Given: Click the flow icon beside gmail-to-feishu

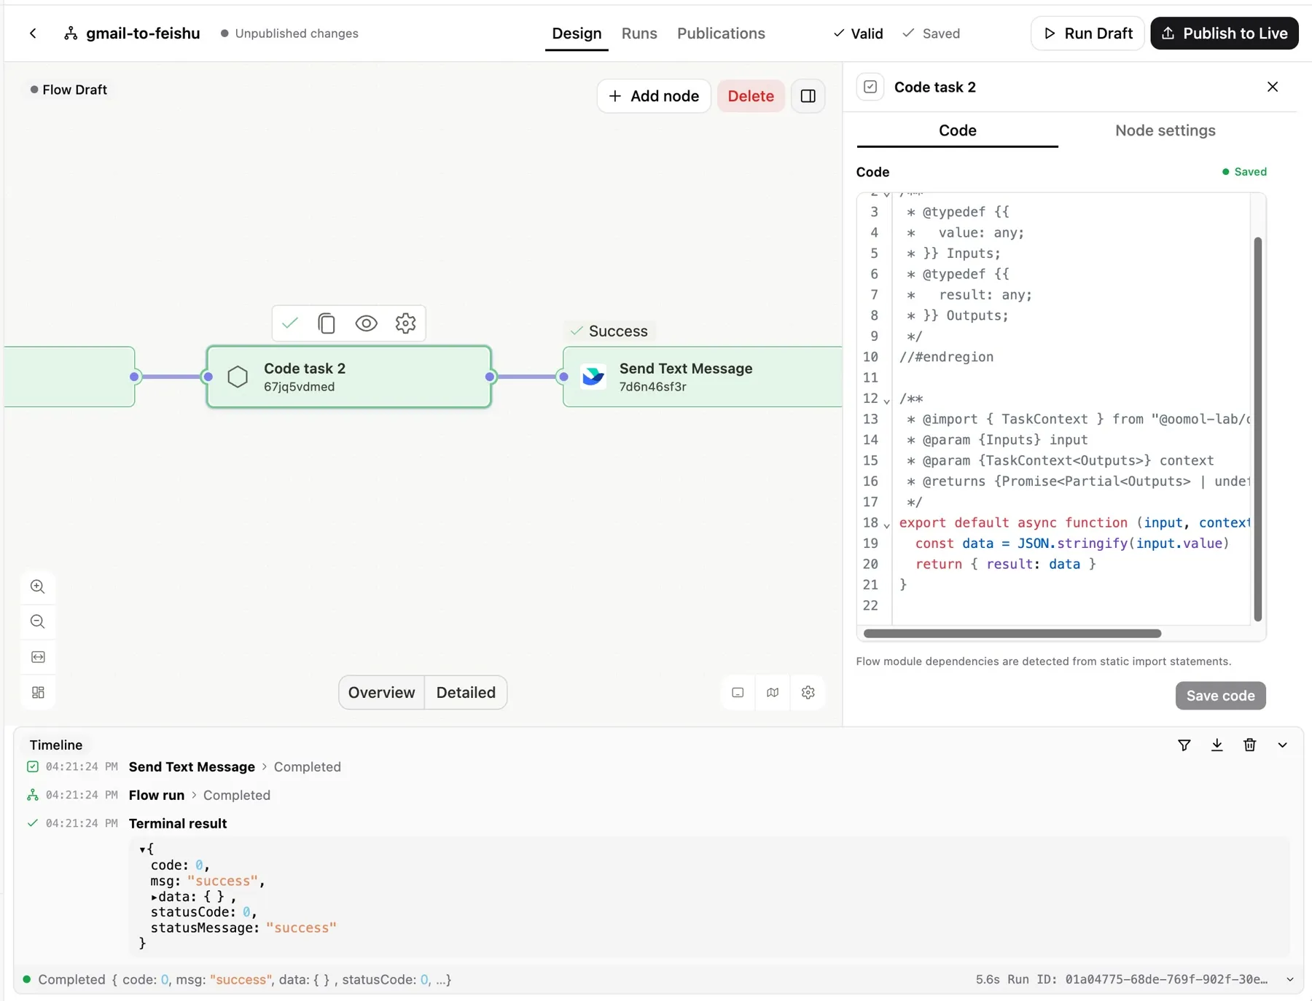Looking at the screenshot, I should pyautogui.click(x=71, y=34).
